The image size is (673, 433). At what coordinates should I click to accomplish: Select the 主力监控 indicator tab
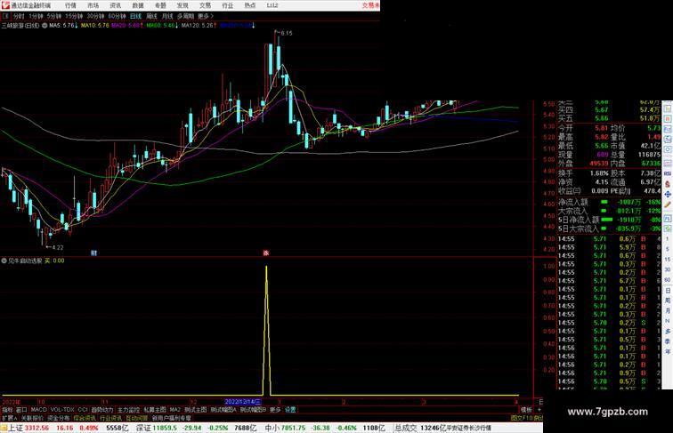[129, 410]
